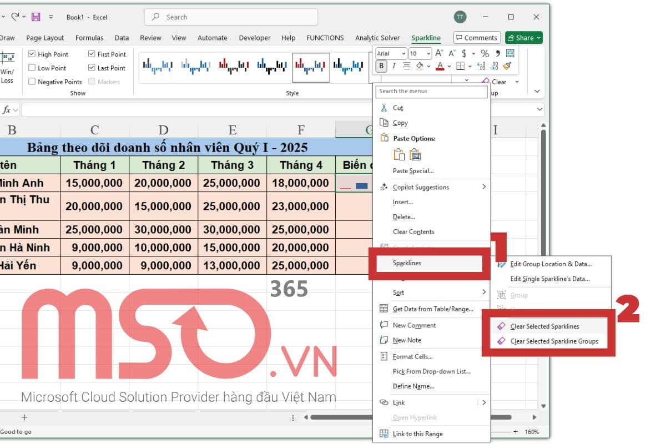Screen dimensions: 666x444
Task: Click the Tháng 3 column header cell
Action: pos(233,165)
